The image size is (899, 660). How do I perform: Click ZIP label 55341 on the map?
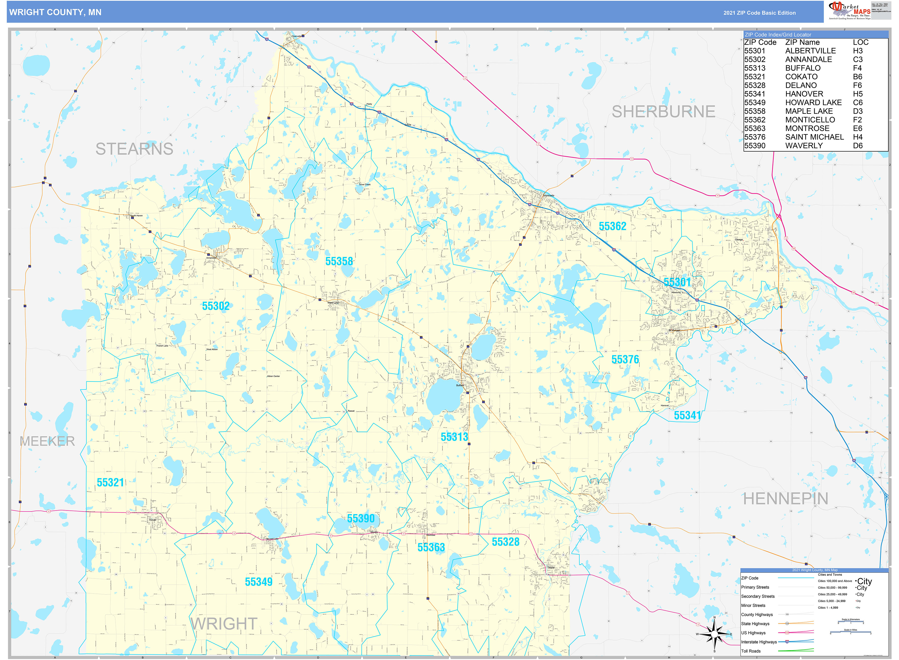coord(688,416)
